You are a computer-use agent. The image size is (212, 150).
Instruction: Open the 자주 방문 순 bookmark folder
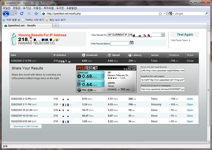coord(11,20)
